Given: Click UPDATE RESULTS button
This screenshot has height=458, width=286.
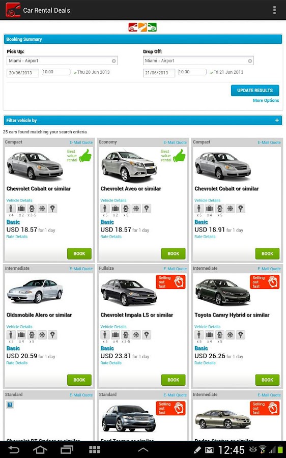Looking at the screenshot, I should click(255, 91).
